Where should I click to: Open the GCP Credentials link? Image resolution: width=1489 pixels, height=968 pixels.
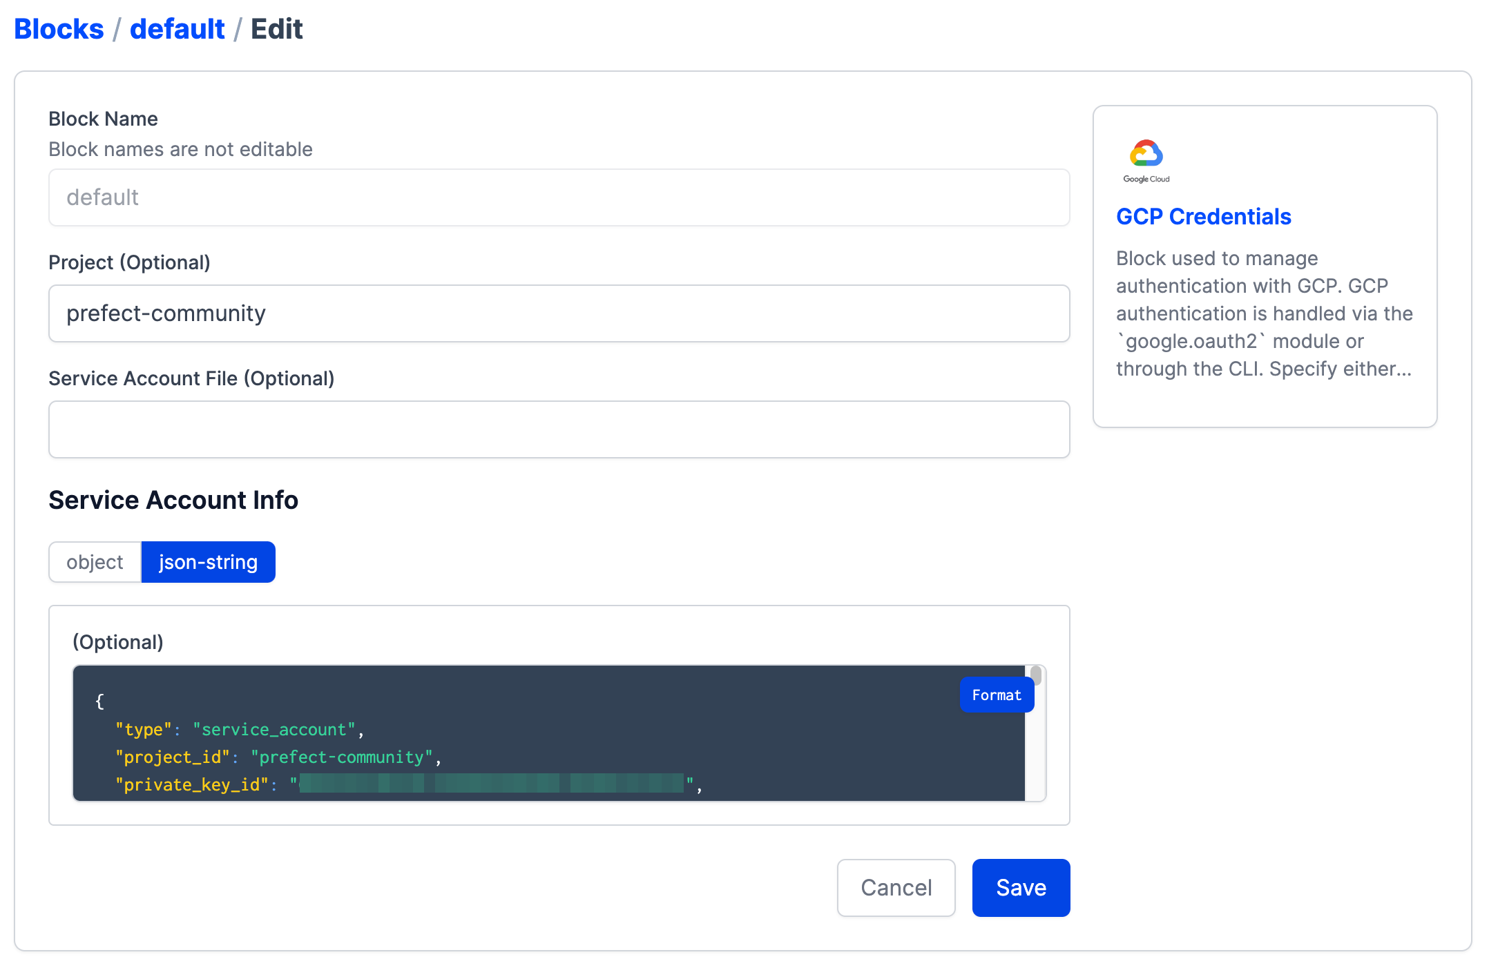[1203, 217]
